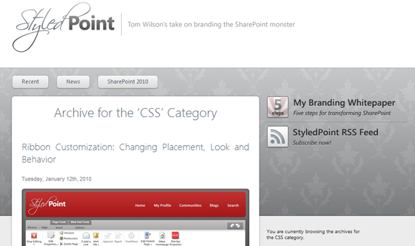Click the Tuesday, January 12th, 2010 date
This screenshot has width=415, height=246.
pyautogui.click(x=56, y=179)
